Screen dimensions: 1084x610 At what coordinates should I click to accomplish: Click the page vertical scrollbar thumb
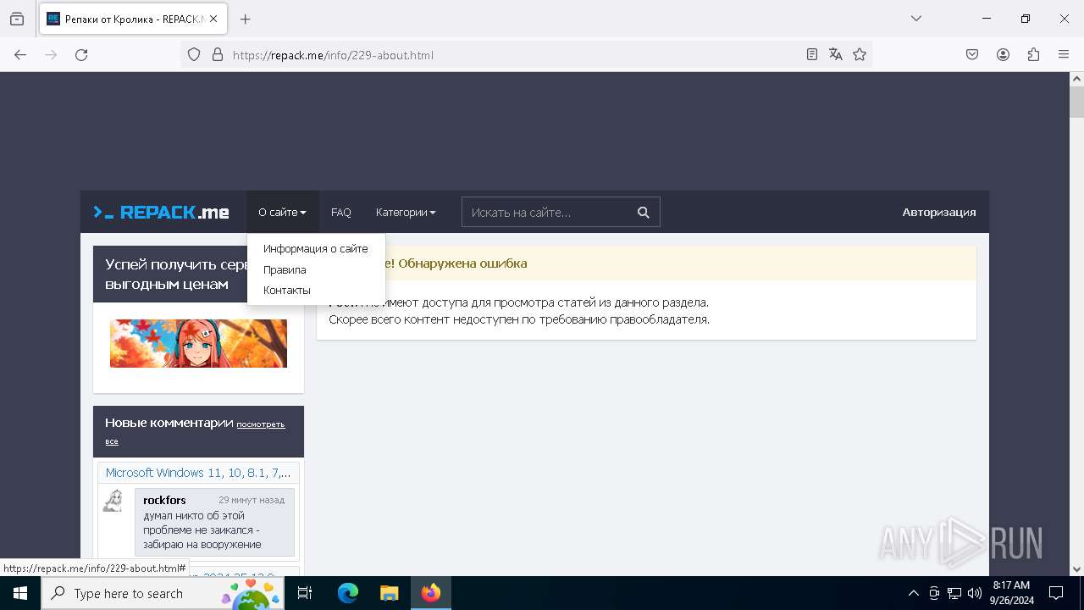pyautogui.click(x=1076, y=102)
